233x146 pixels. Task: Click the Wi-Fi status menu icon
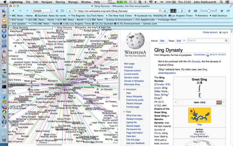click(151, 2)
